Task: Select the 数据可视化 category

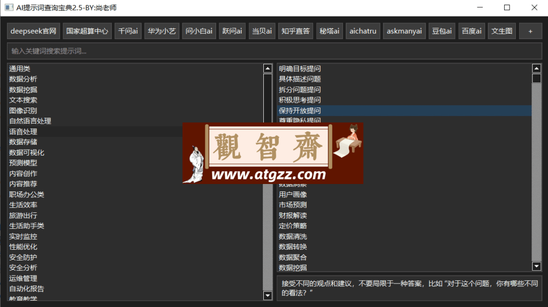Action: pos(135,152)
